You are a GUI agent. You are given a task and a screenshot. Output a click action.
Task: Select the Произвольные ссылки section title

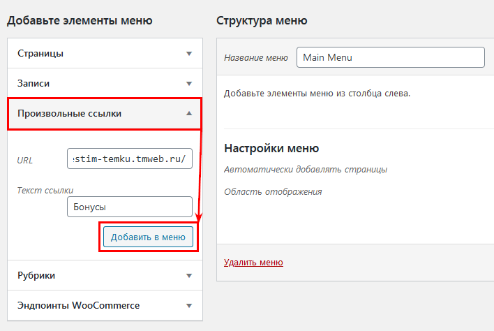click(x=69, y=114)
